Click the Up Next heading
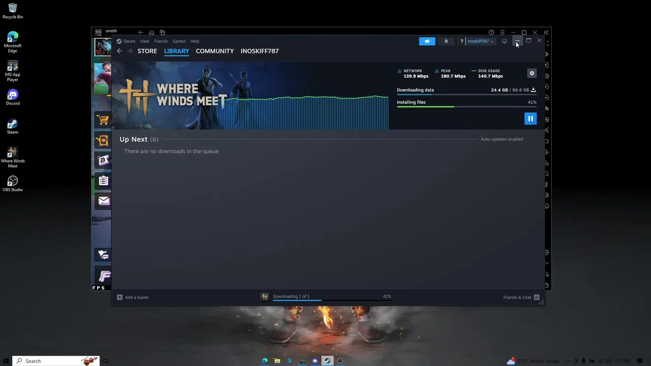Image resolution: width=651 pixels, height=366 pixels. tap(133, 139)
